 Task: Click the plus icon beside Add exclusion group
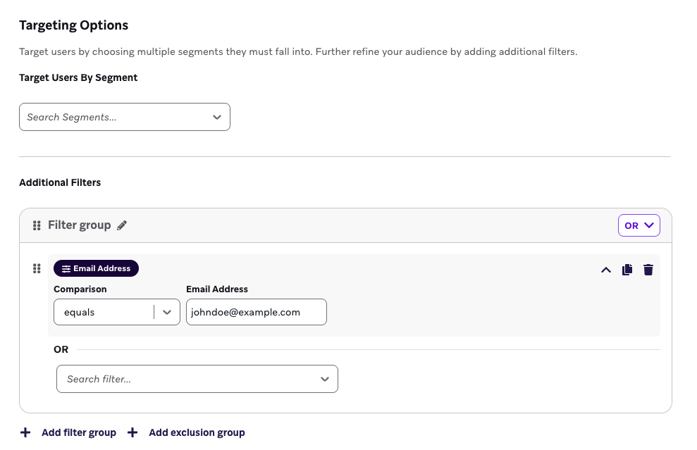pyautogui.click(x=132, y=432)
